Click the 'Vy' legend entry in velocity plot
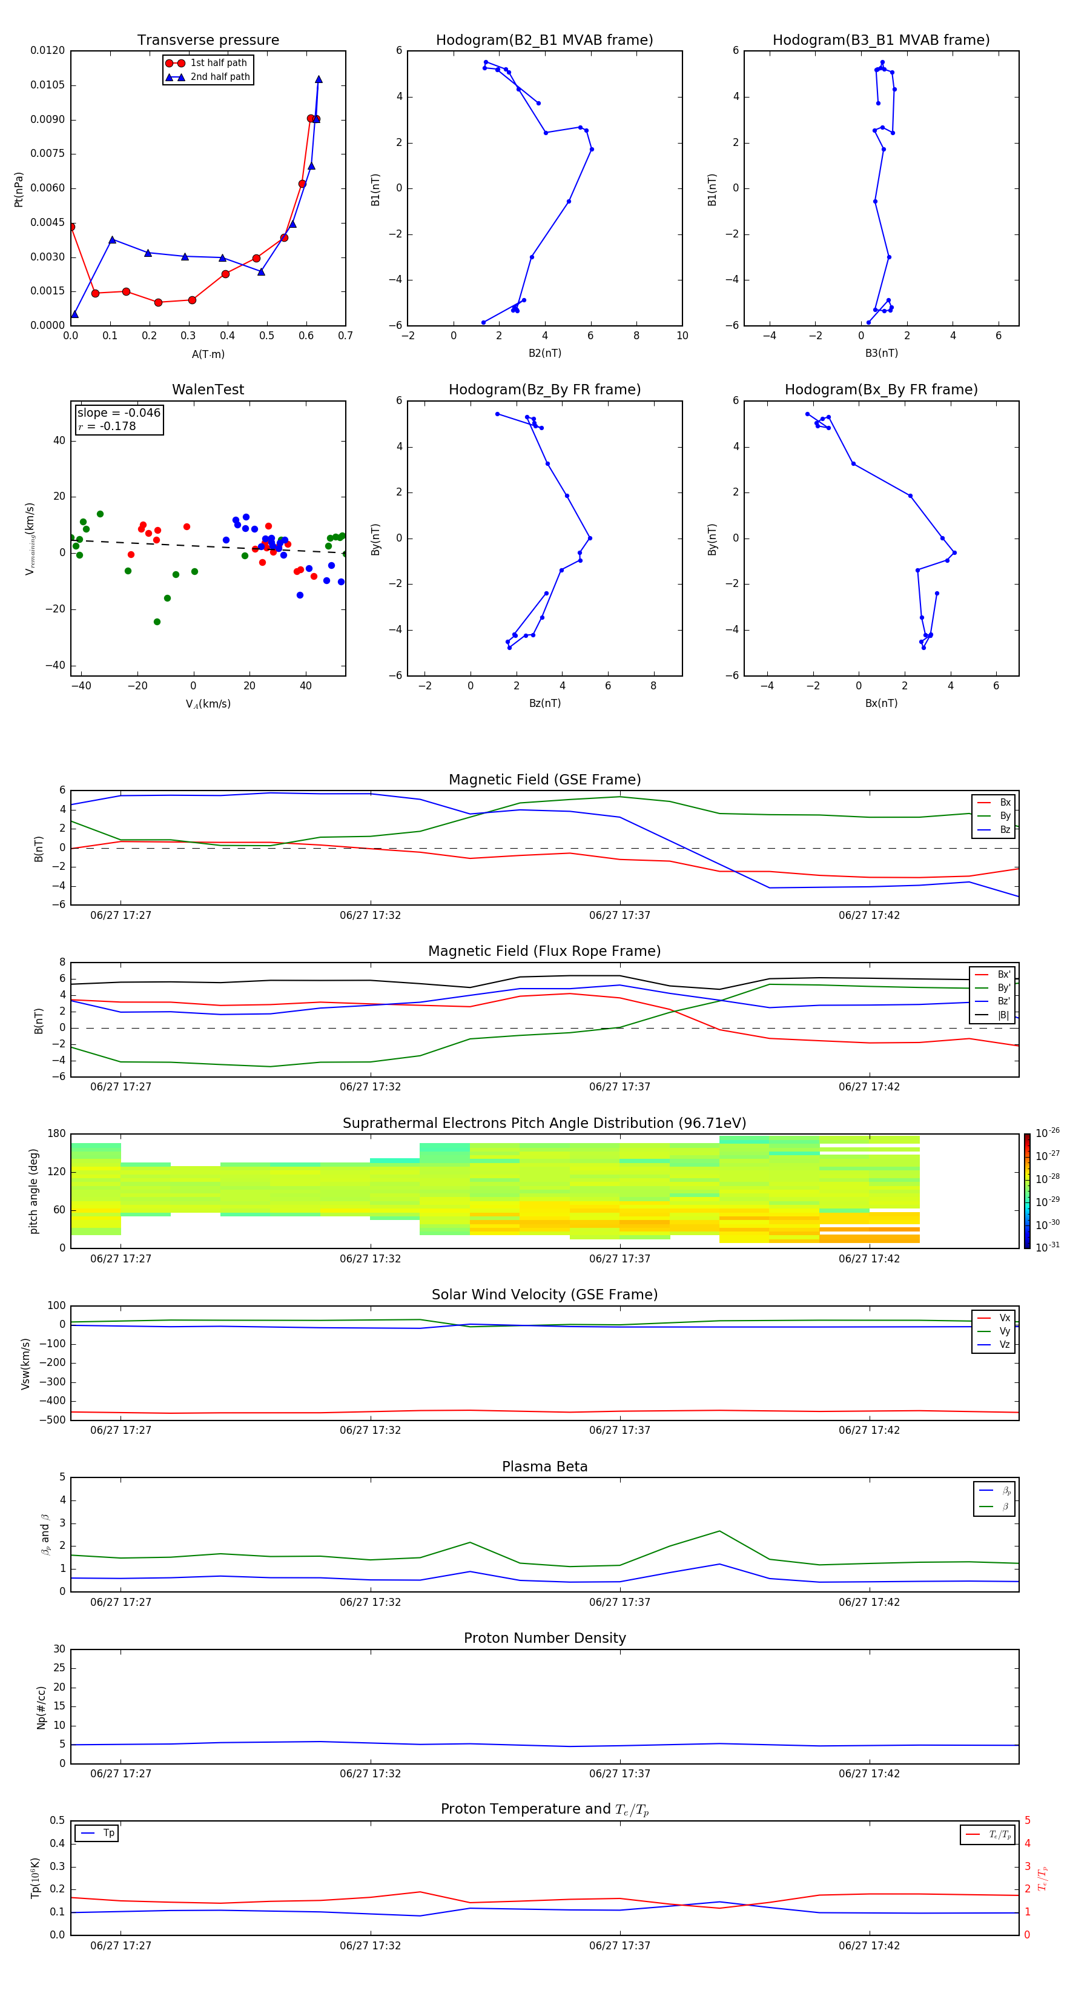Viewport: 1090px width, 1999px height. (994, 1331)
